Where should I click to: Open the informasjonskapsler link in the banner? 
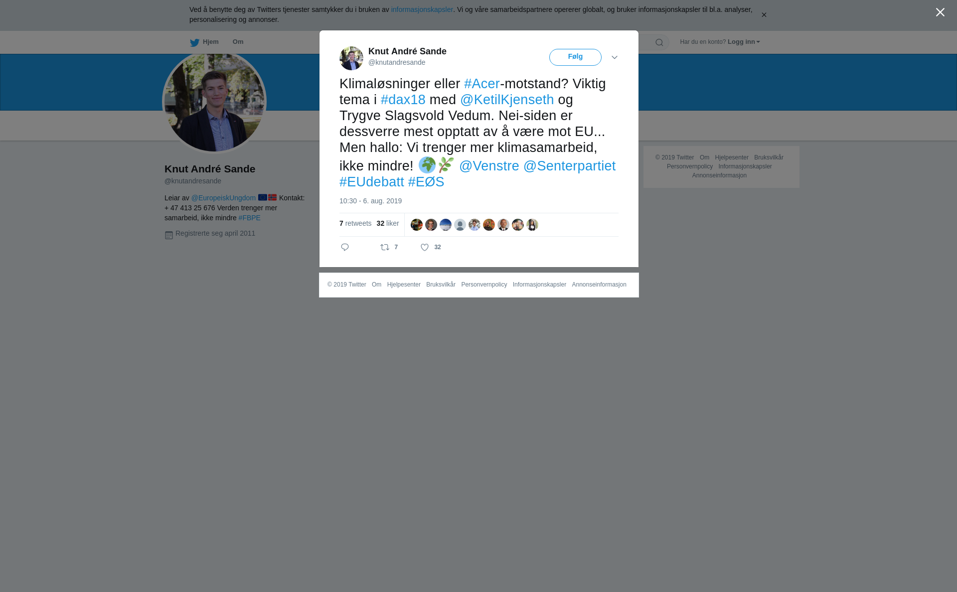point(422,9)
